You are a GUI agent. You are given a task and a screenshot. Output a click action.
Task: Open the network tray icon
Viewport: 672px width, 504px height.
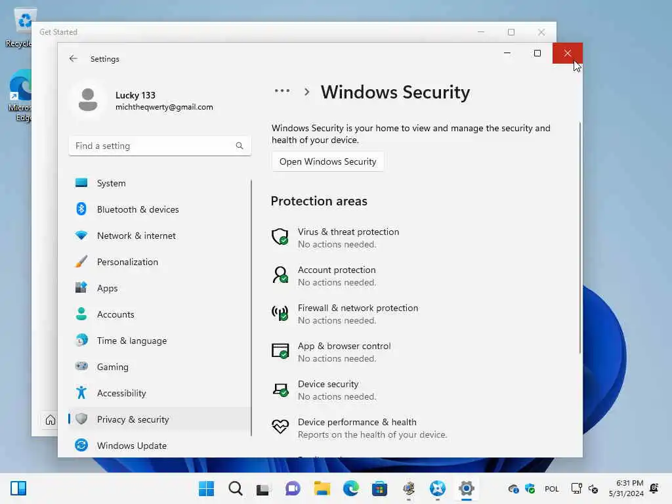(x=576, y=488)
